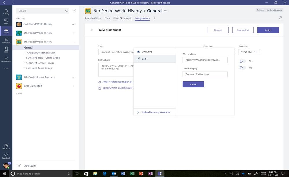Open more options for Bear Creek Staff
Viewport: 289px width, 177px height.
74,86
